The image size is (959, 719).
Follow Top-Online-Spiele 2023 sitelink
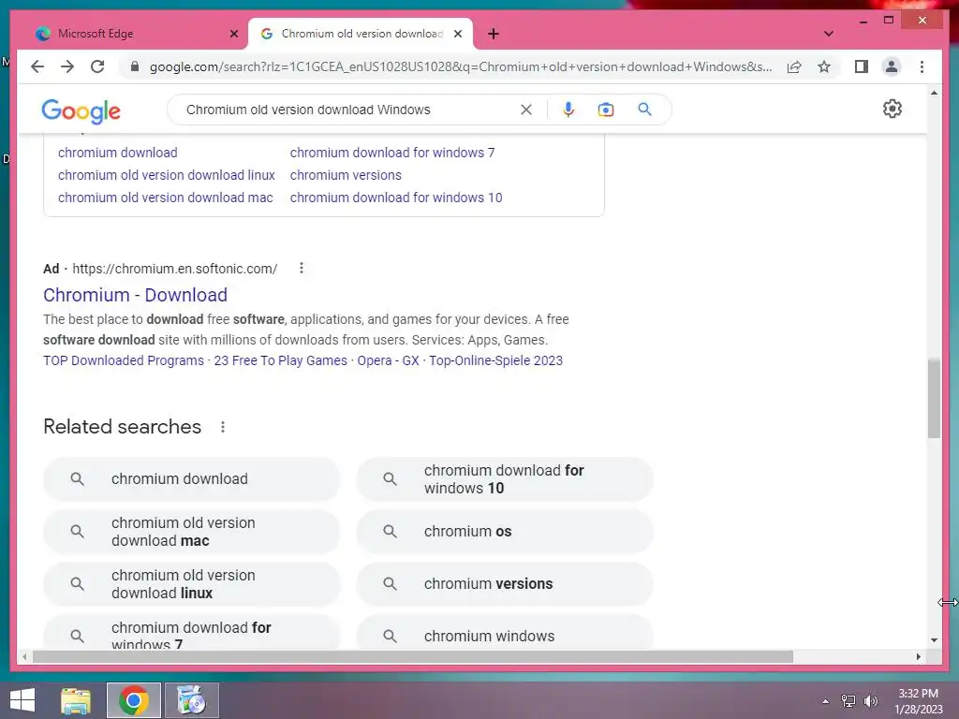(x=495, y=360)
